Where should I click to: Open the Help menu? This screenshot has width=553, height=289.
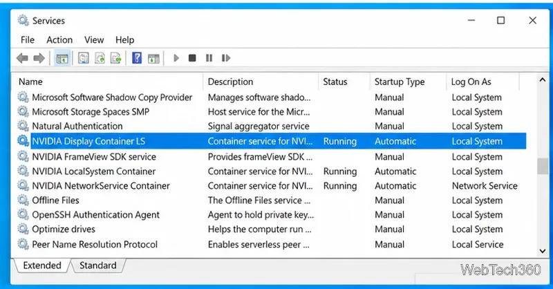125,40
